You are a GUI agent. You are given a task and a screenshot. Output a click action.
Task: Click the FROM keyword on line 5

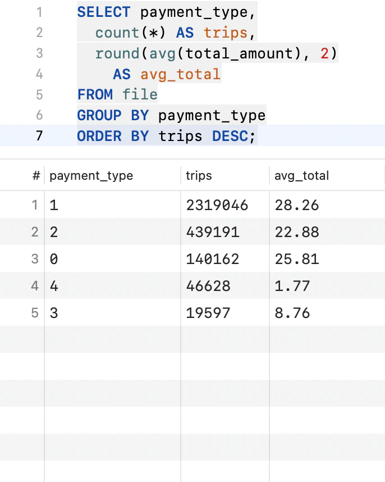[95, 94]
